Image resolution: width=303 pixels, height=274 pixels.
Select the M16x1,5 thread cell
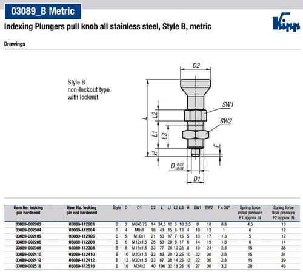(139, 248)
